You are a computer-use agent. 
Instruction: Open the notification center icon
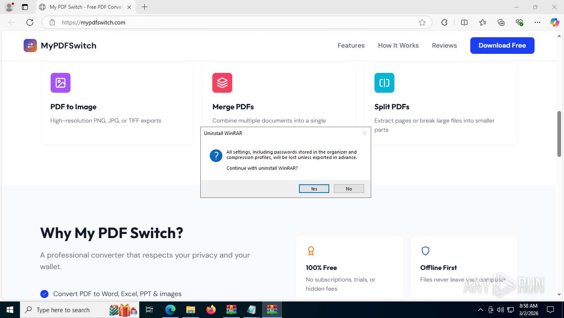pyautogui.click(x=550, y=310)
